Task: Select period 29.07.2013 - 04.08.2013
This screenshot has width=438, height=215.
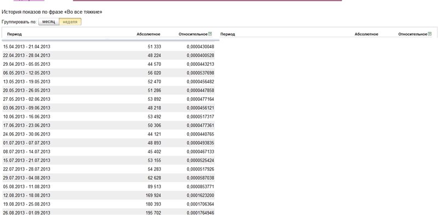Action: 26,178
